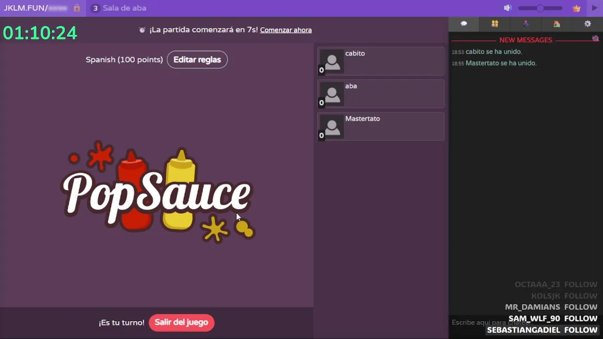The width and height of the screenshot is (603, 339).
Task: Collapse sidebar with the arrow icon
Action: pyautogui.click(x=595, y=8)
